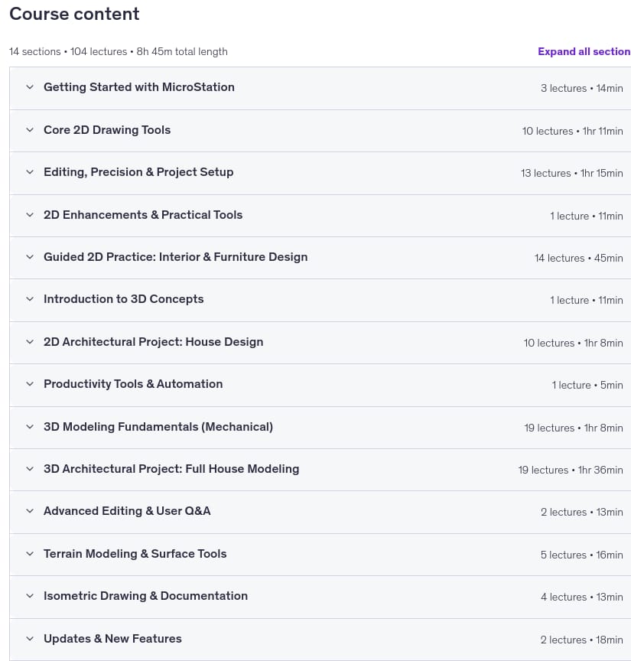
Task: Expand chevron for 3D Modeling Fundamentals (Mechanical)
Action: point(30,427)
